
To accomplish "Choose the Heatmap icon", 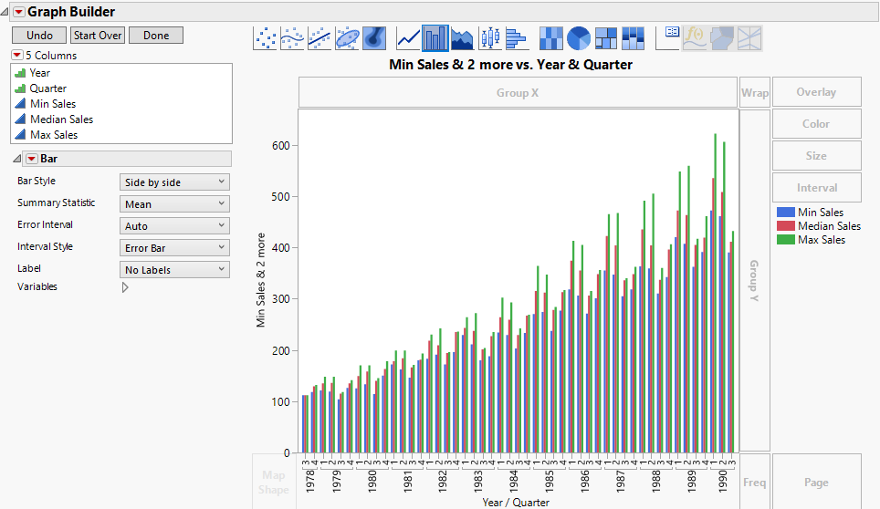I will (x=551, y=37).
